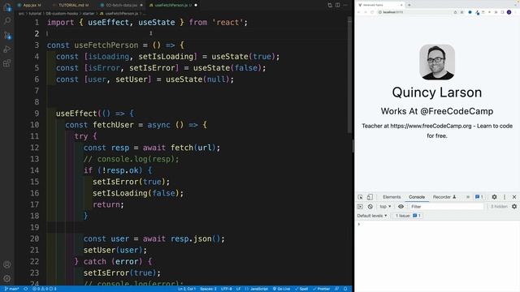The height and width of the screenshot is (292, 520).
Task: Click the main branch indicator in status bar
Action: [11, 289]
